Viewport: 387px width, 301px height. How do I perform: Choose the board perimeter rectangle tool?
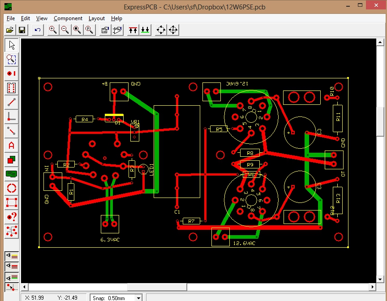pos(11,202)
